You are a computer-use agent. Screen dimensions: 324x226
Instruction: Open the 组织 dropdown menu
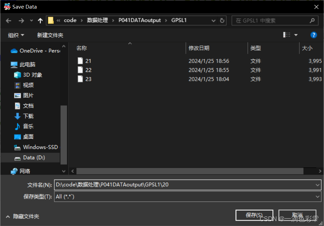coord(16,35)
